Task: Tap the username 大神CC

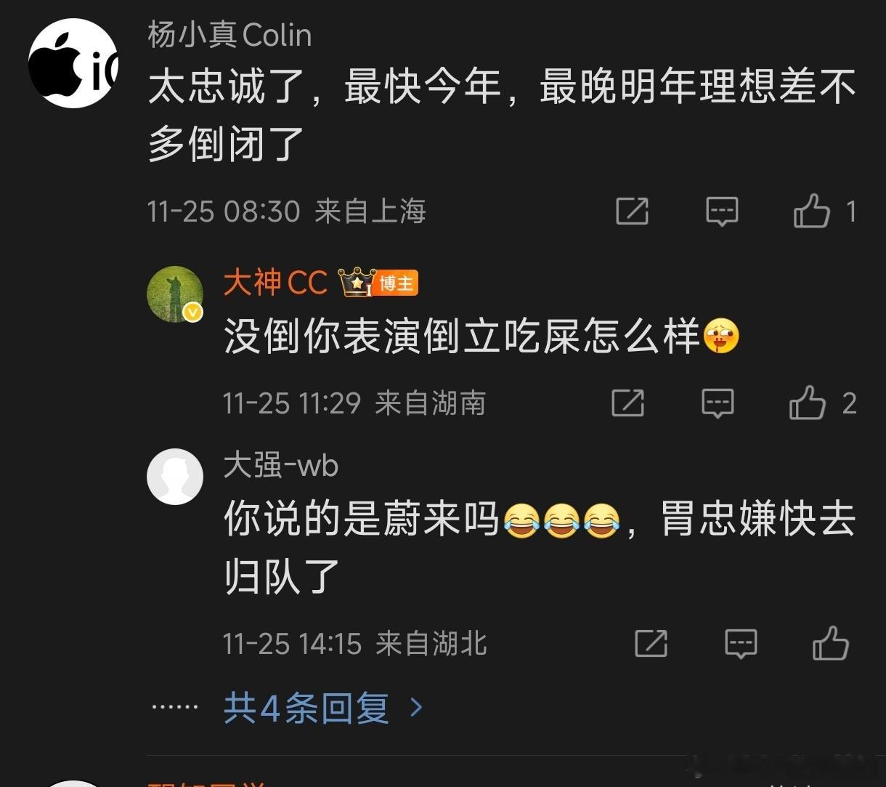Action: [x=276, y=283]
